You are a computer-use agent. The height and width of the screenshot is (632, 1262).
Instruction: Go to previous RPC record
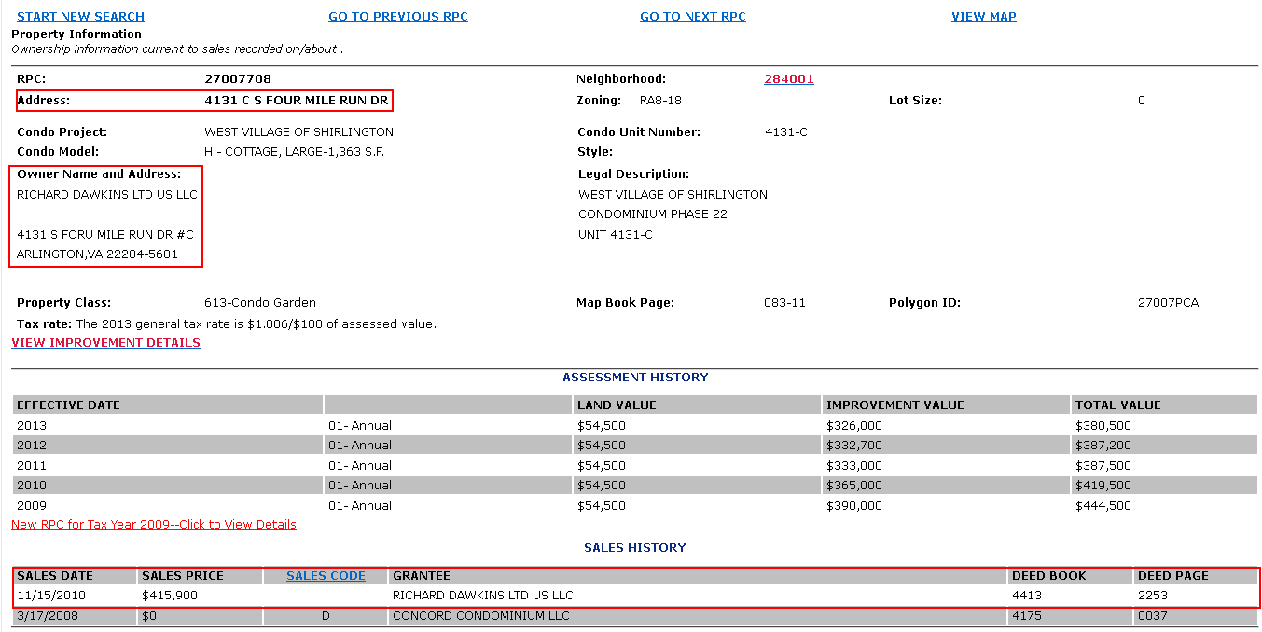pyautogui.click(x=397, y=17)
